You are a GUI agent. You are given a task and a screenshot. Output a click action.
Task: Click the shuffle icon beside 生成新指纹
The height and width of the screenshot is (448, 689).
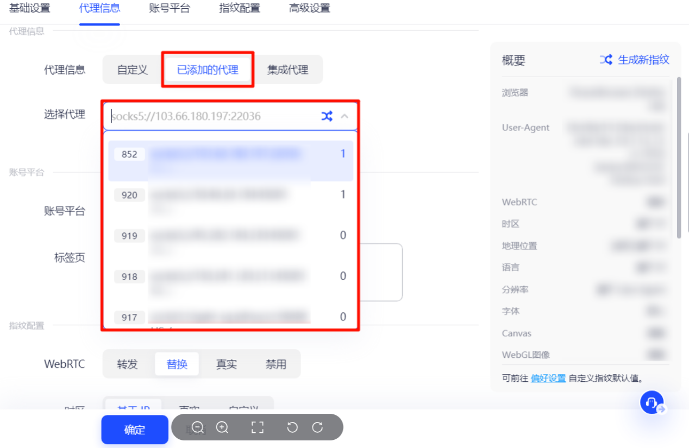pos(606,60)
